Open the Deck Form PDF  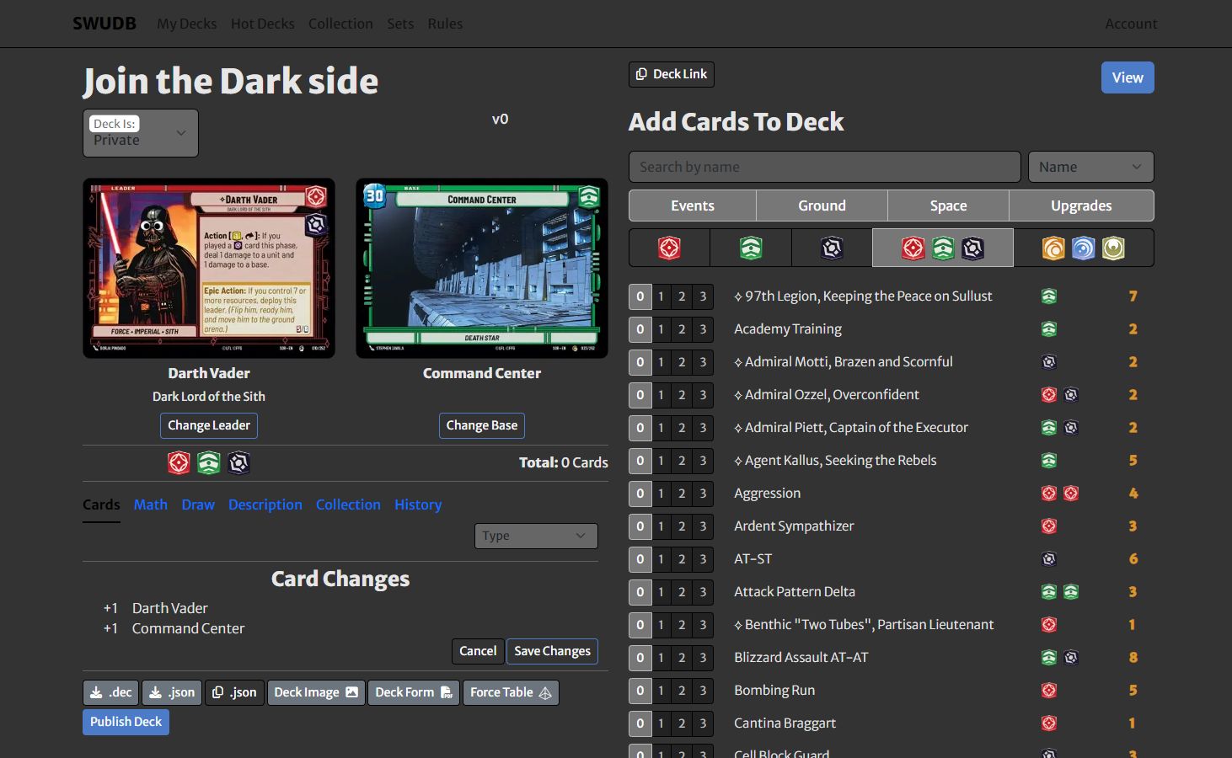(x=414, y=692)
